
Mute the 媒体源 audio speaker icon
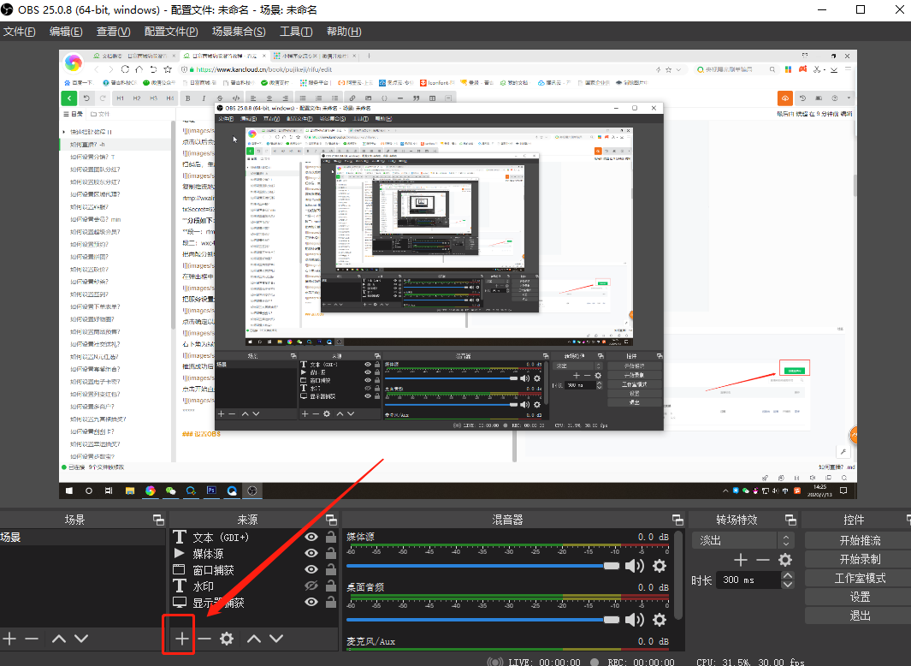point(635,566)
